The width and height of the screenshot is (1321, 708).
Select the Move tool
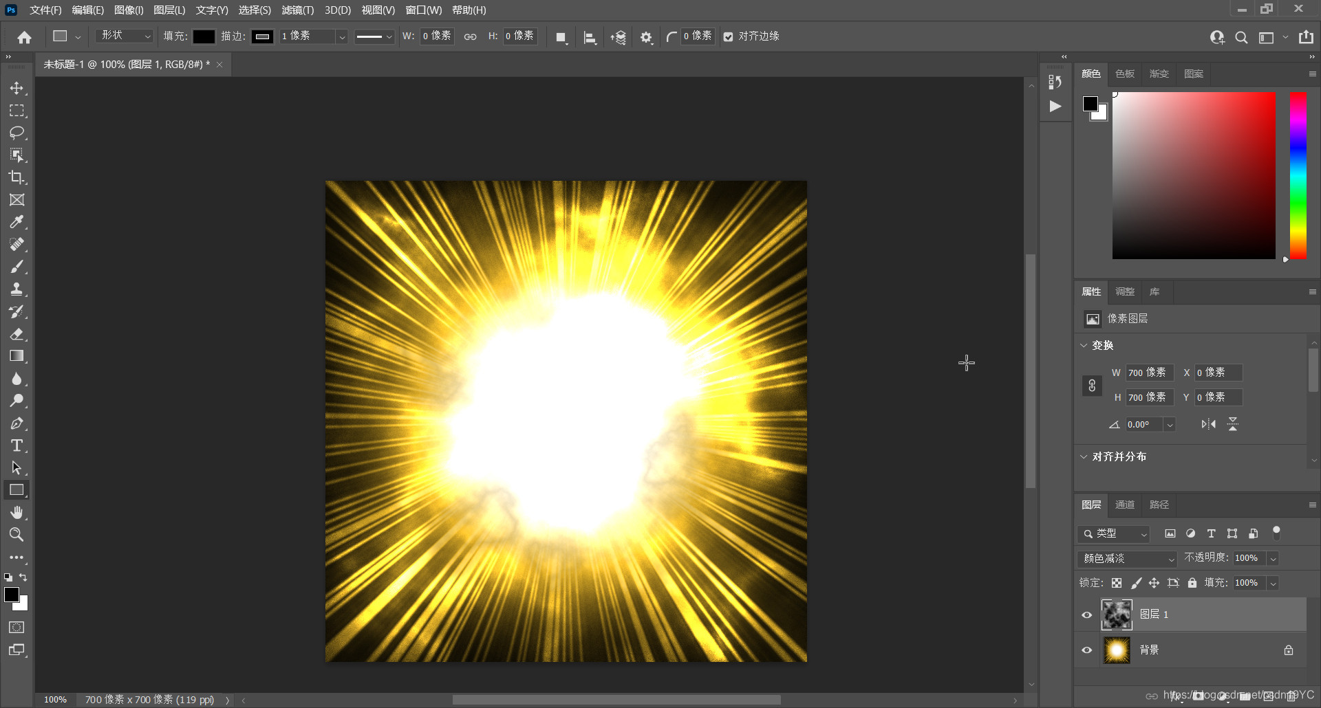tap(17, 88)
